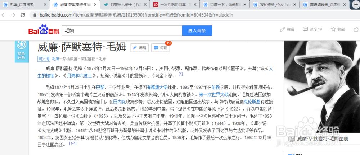Open the 19 discussions red badge
This screenshot has height=155, width=360.
coord(168,43)
